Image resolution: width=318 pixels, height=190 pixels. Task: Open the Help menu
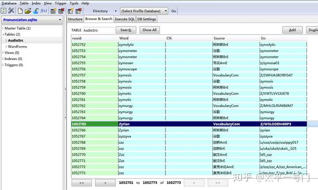(85, 3)
